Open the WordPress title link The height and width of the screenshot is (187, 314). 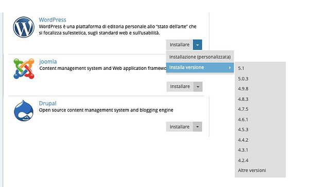(x=53, y=20)
